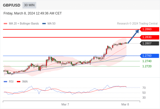Viewport: 160px width, 109px height.
Task: Open 'Research © 2024 Trading Central' credit
Action: (x=137, y=24)
